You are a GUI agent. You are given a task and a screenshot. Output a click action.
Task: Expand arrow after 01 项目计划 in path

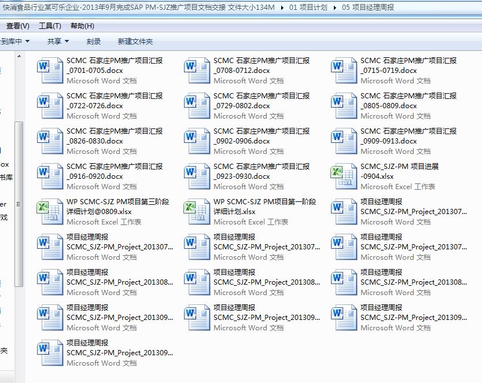334,8
